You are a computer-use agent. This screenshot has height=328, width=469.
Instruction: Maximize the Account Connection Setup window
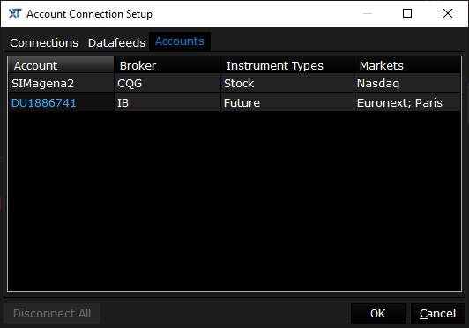click(407, 13)
